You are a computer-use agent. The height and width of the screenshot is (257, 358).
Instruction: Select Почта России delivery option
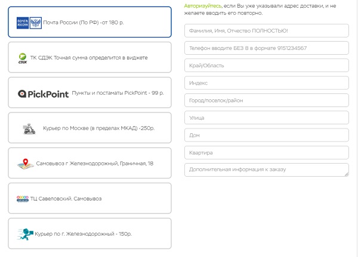tap(89, 22)
